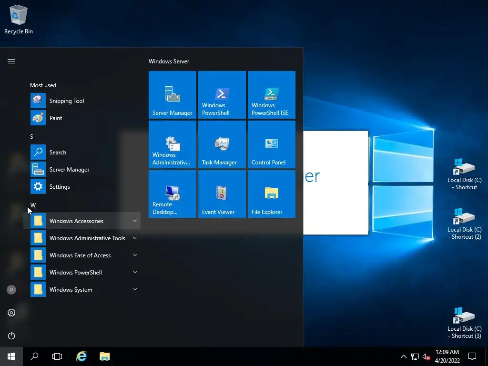The height and width of the screenshot is (366, 488).
Task: Open Snipping Tool from Most used
Action: (81, 101)
